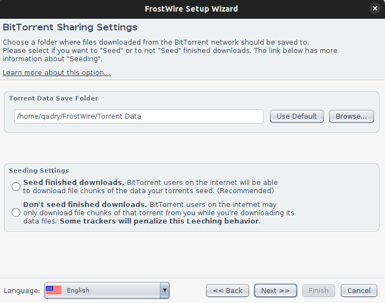Screen dimensions: 385x303
Task: Select the "Don't seed finished downloads" radio button
Action: pyautogui.click(x=16, y=212)
